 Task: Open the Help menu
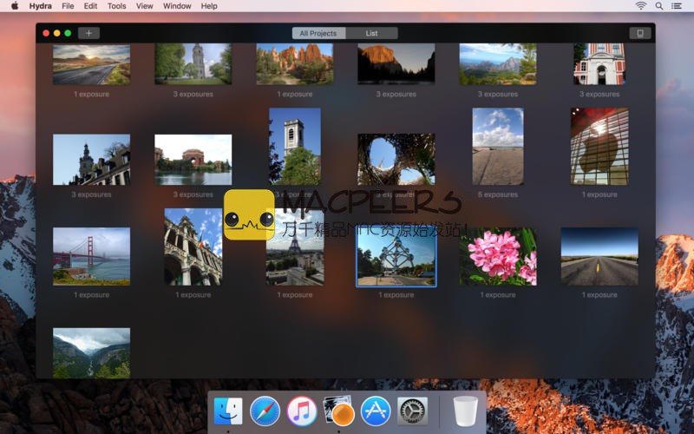pyautogui.click(x=209, y=6)
